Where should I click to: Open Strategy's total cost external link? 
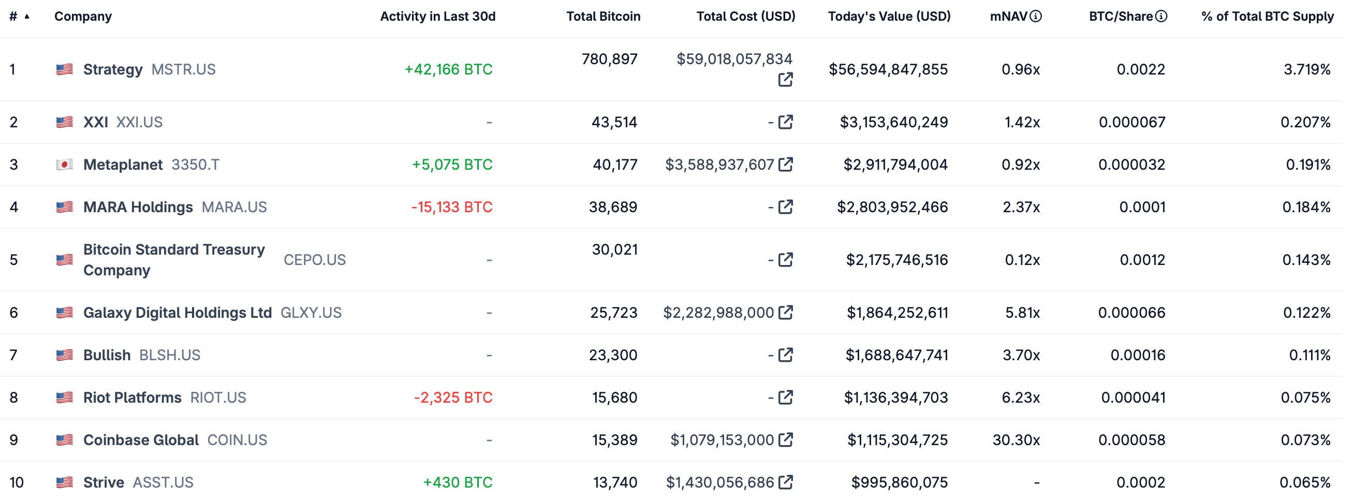(x=785, y=80)
